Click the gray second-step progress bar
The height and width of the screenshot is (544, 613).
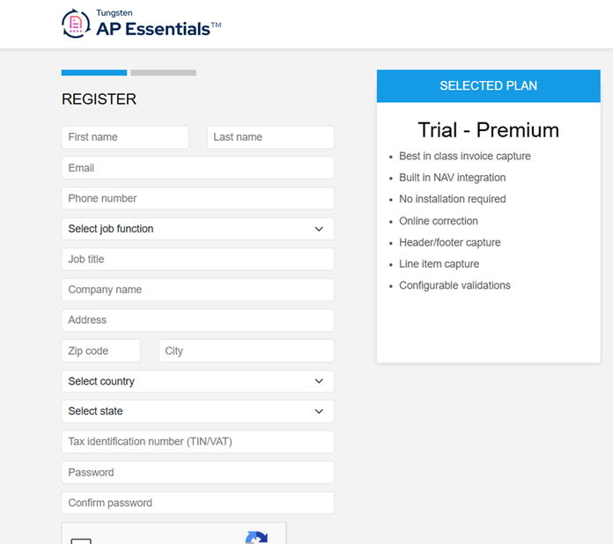pyautogui.click(x=164, y=73)
